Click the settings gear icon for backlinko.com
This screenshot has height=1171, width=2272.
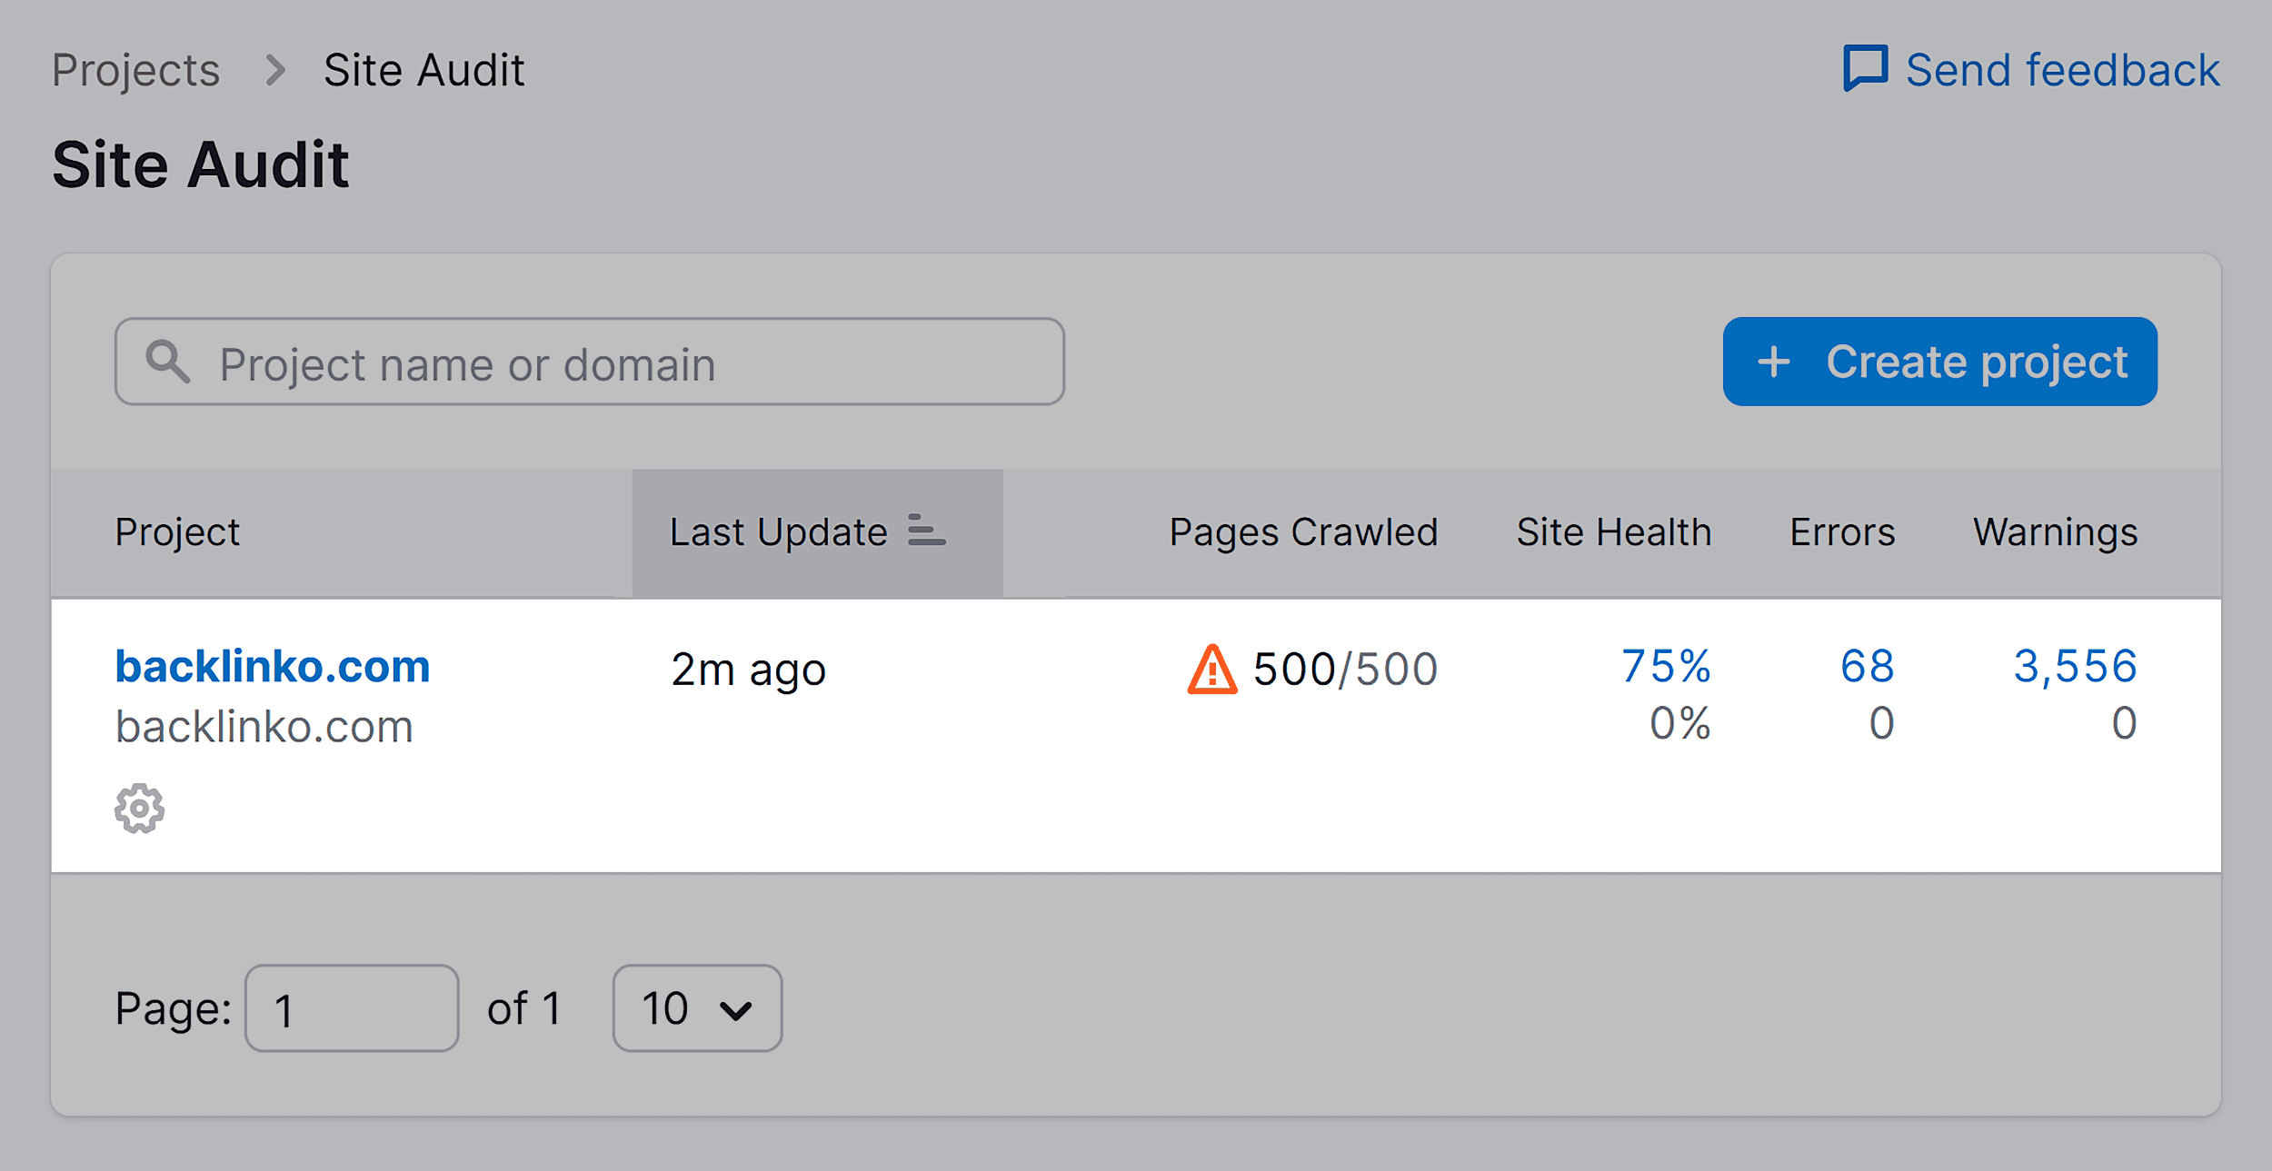(x=137, y=807)
